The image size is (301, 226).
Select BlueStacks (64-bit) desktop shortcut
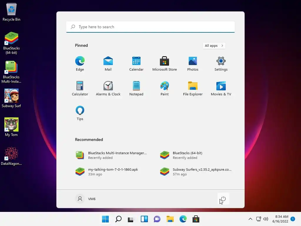tap(11, 43)
